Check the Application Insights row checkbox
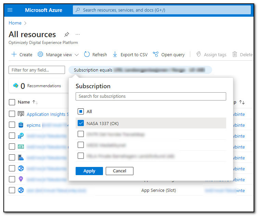 pyautogui.click(x=12, y=114)
